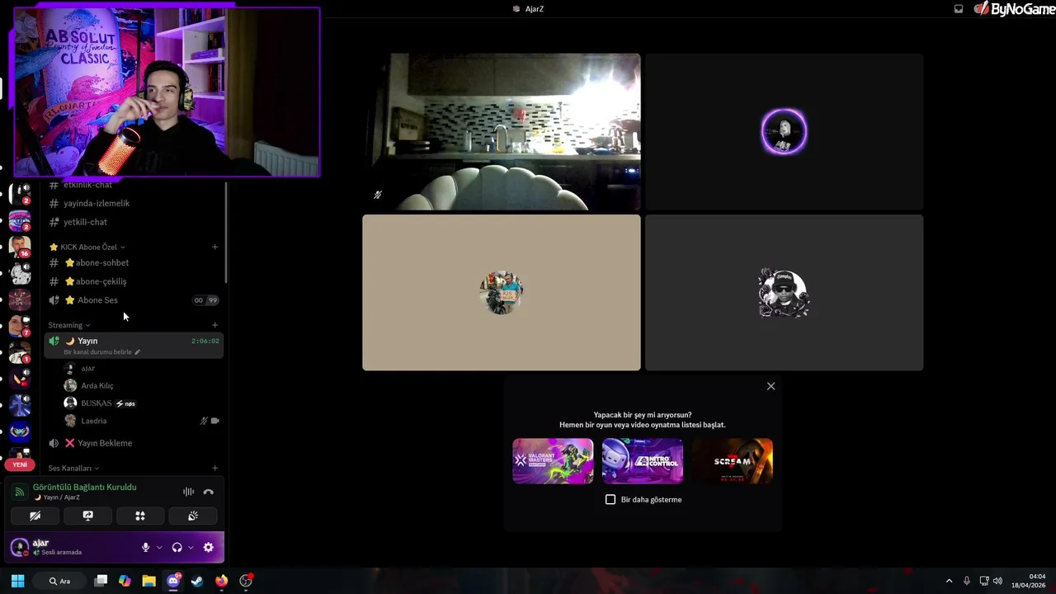Open 'Yayın / AjarZ' connection link

[61, 497]
